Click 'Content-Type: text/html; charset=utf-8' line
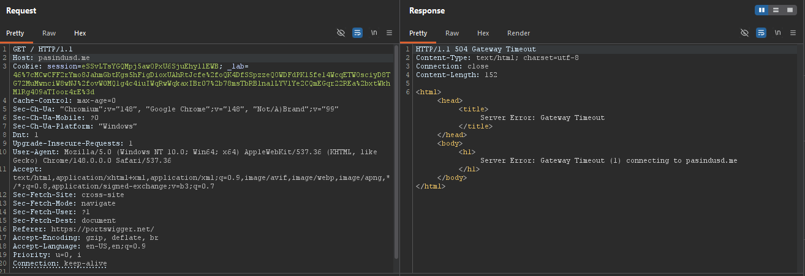Screen dimensions: 805x276 (x=497, y=58)
